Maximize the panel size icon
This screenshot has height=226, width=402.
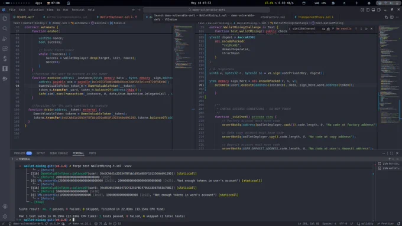tap(391, 153)
